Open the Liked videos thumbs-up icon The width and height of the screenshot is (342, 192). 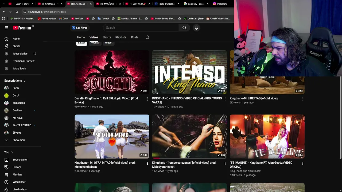coord(6,190)
